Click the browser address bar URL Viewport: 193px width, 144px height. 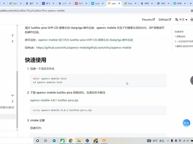tap(32, 11)
